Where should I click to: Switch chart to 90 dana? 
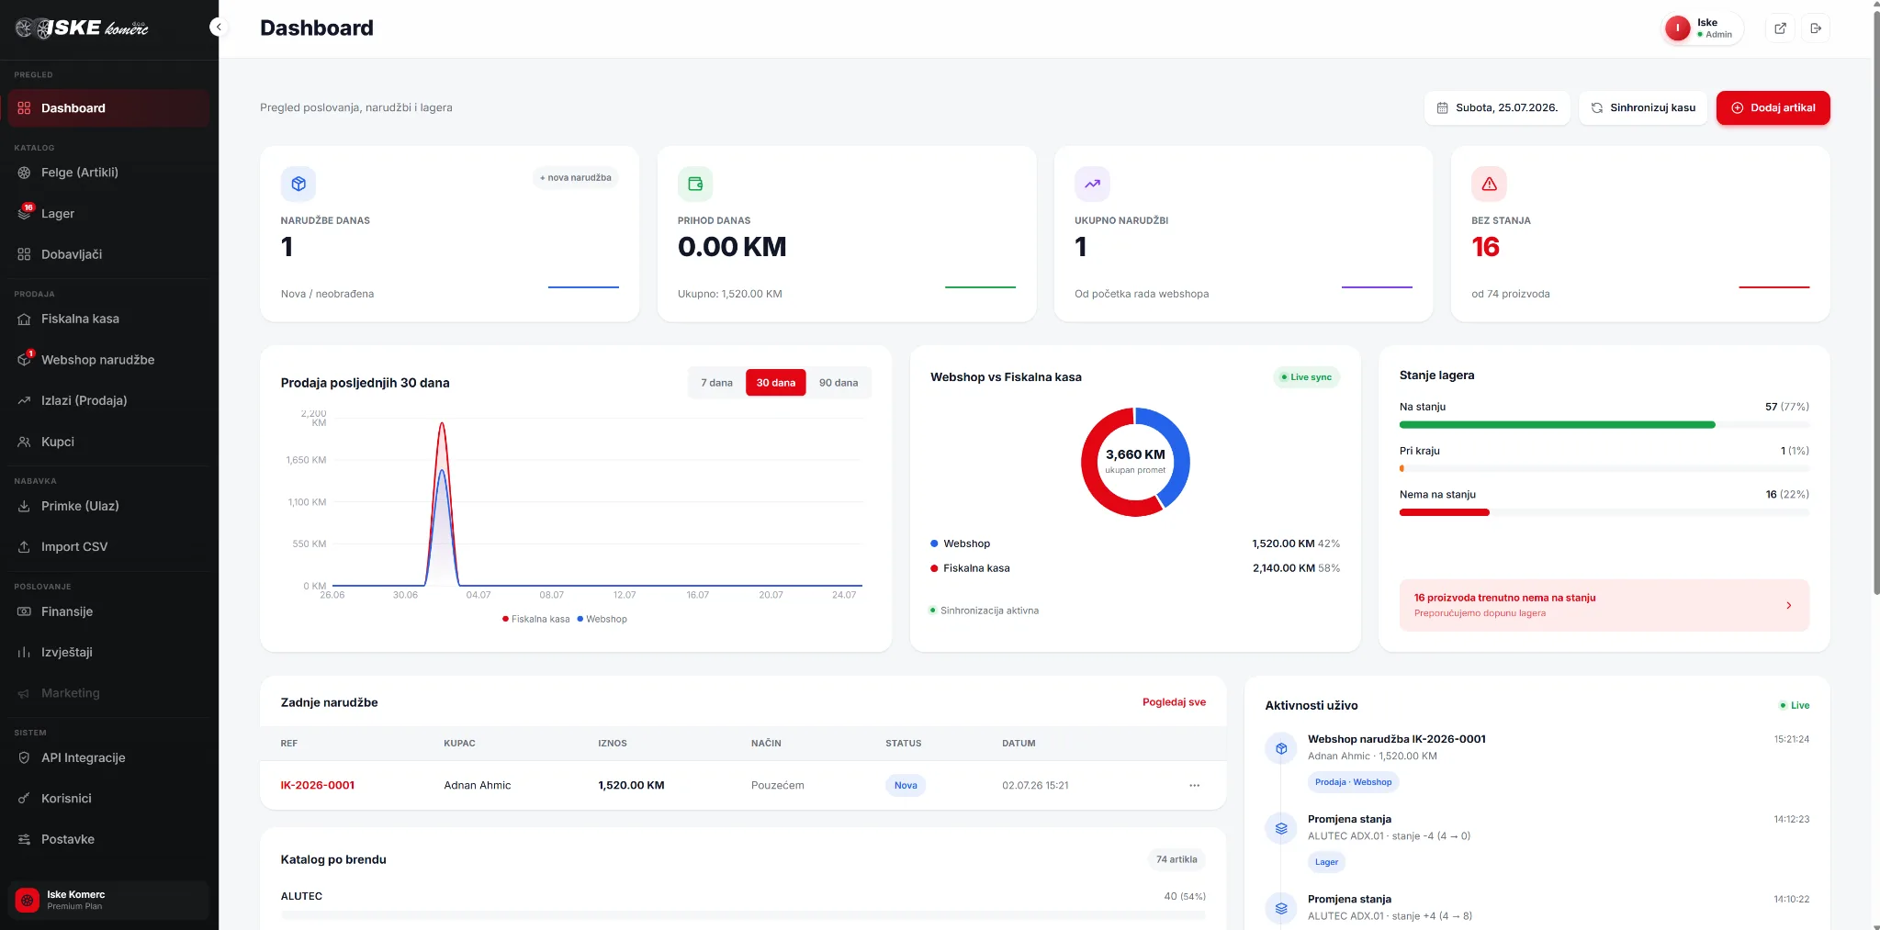tap(839, 383)
